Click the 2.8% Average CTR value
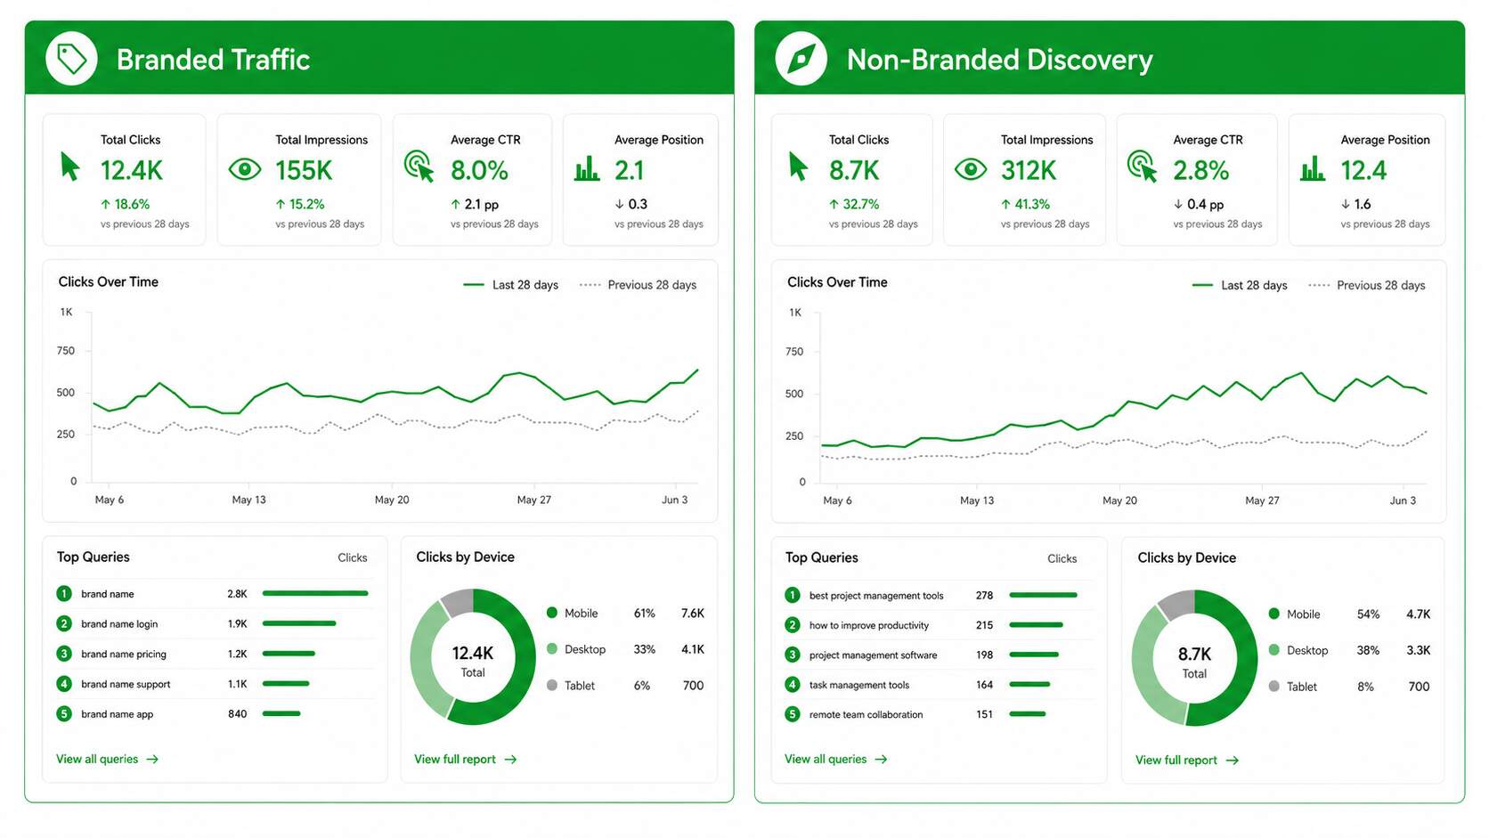1489x838 pixels. pos(1201,170)
